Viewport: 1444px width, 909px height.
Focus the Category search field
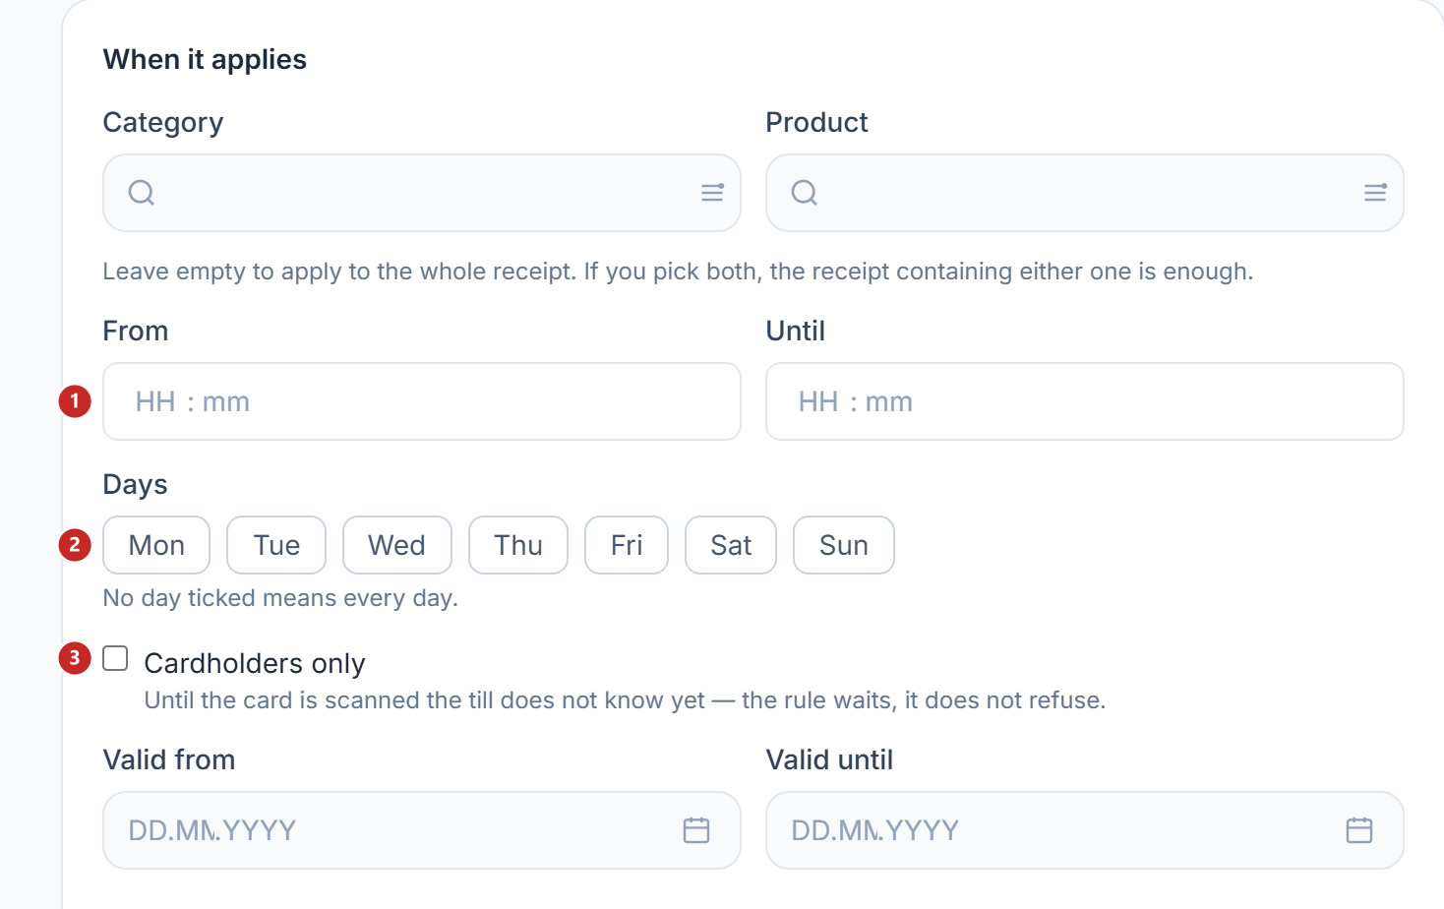(422, 193)
